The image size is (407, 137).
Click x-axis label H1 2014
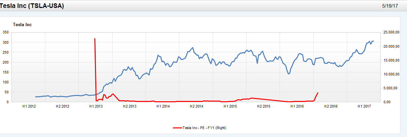(163, 106)
